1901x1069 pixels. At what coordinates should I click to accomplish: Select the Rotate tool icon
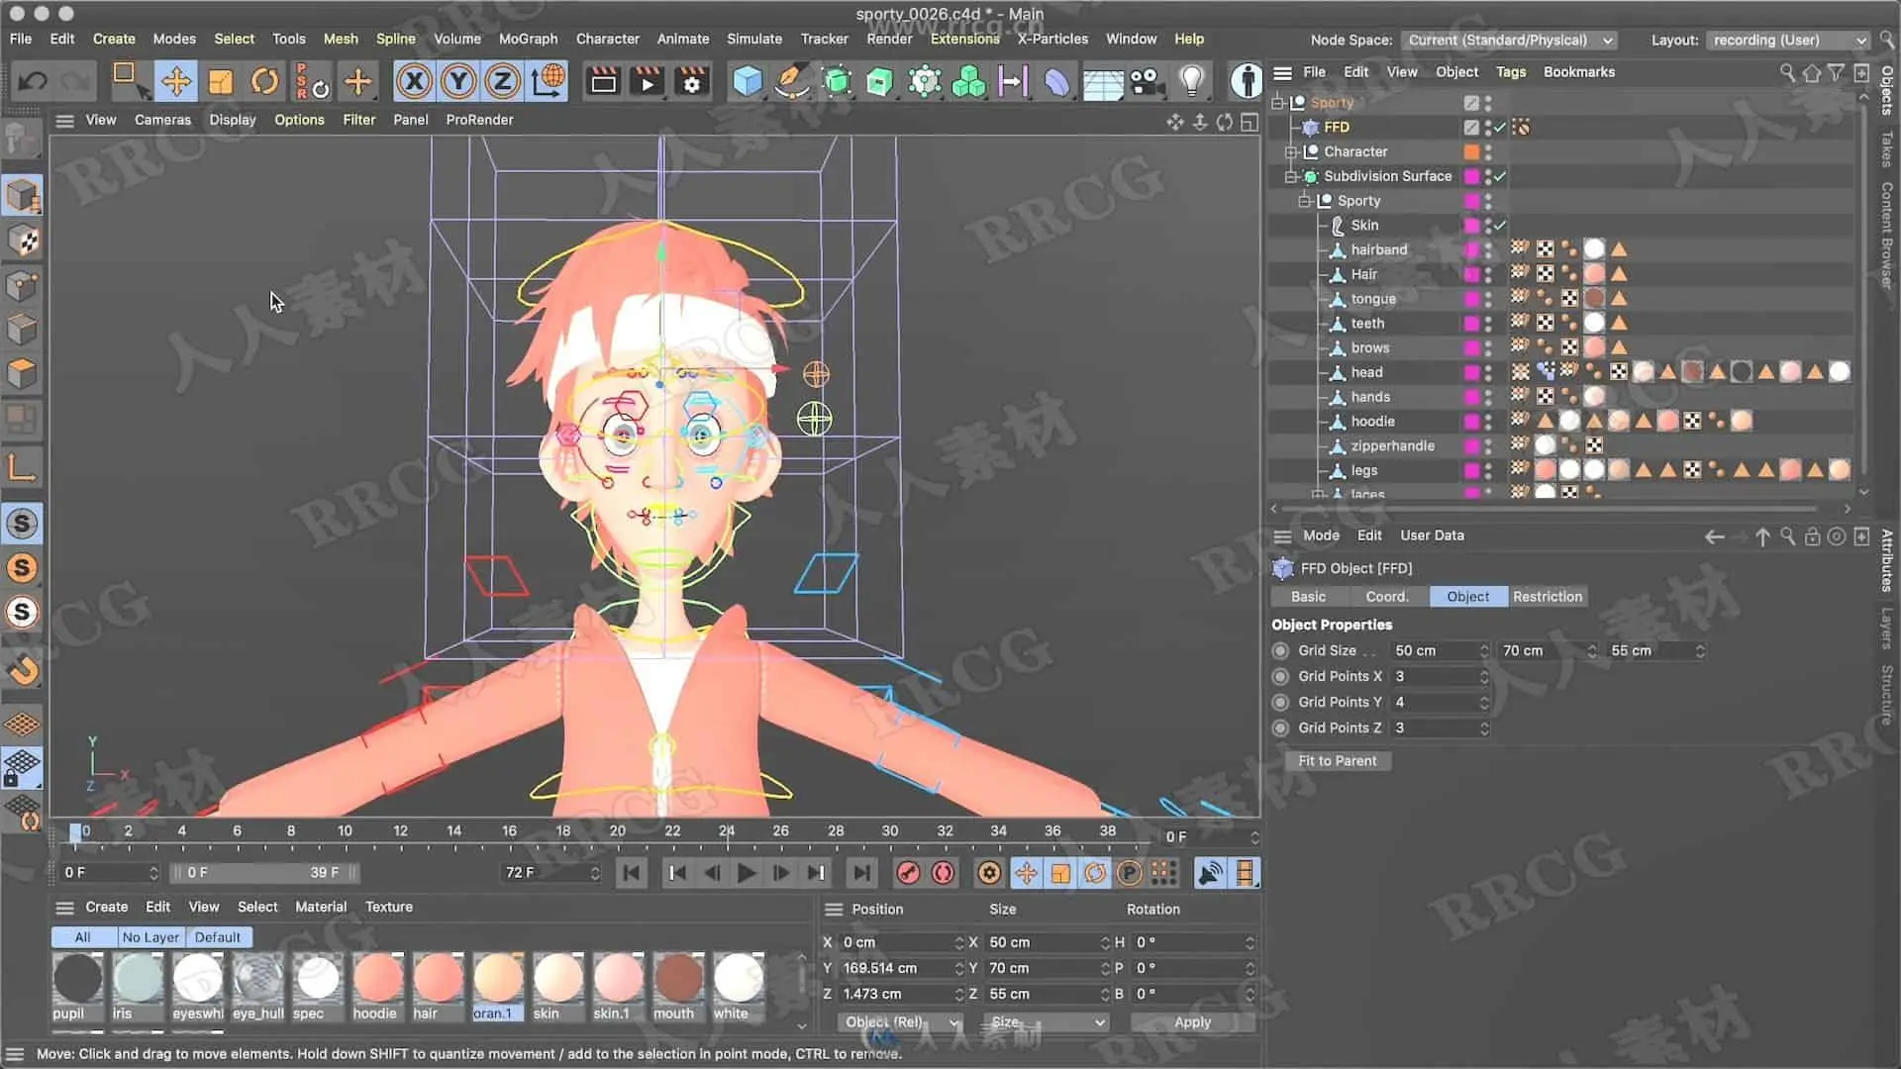pos(264,81)
